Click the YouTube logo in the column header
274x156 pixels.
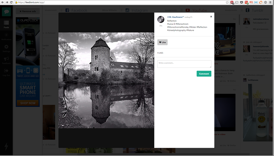(188, 10)
